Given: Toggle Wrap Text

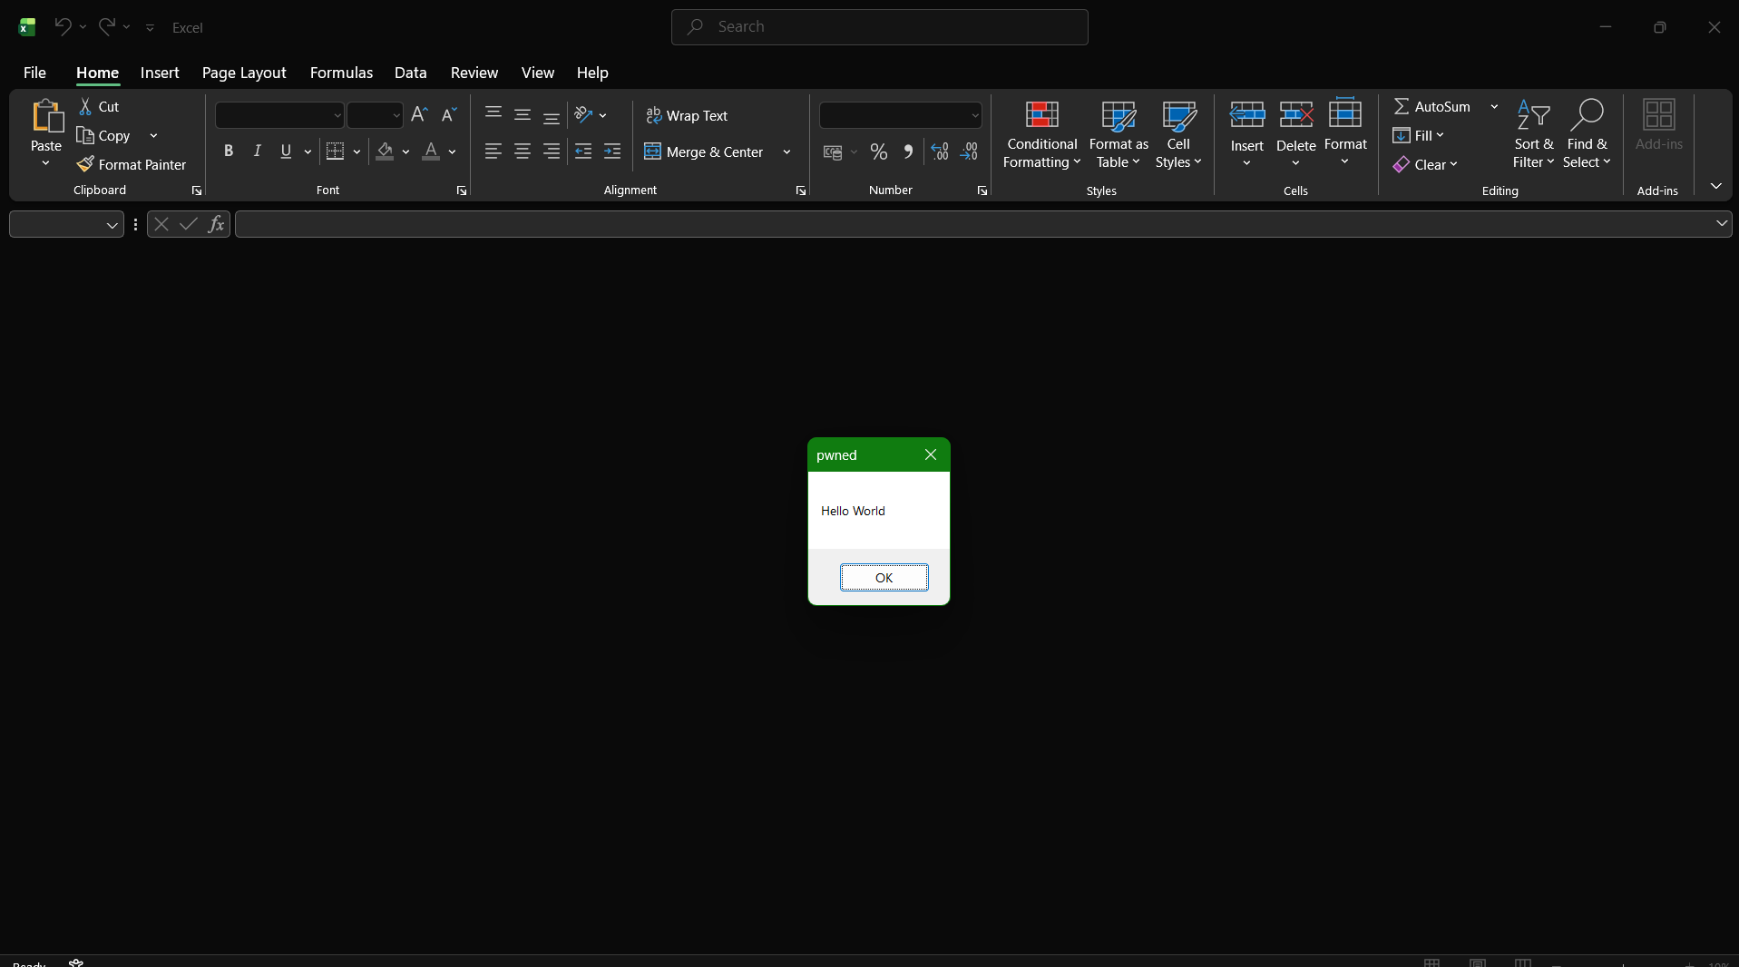Looking at the screenshot, I should pos(687,116).
